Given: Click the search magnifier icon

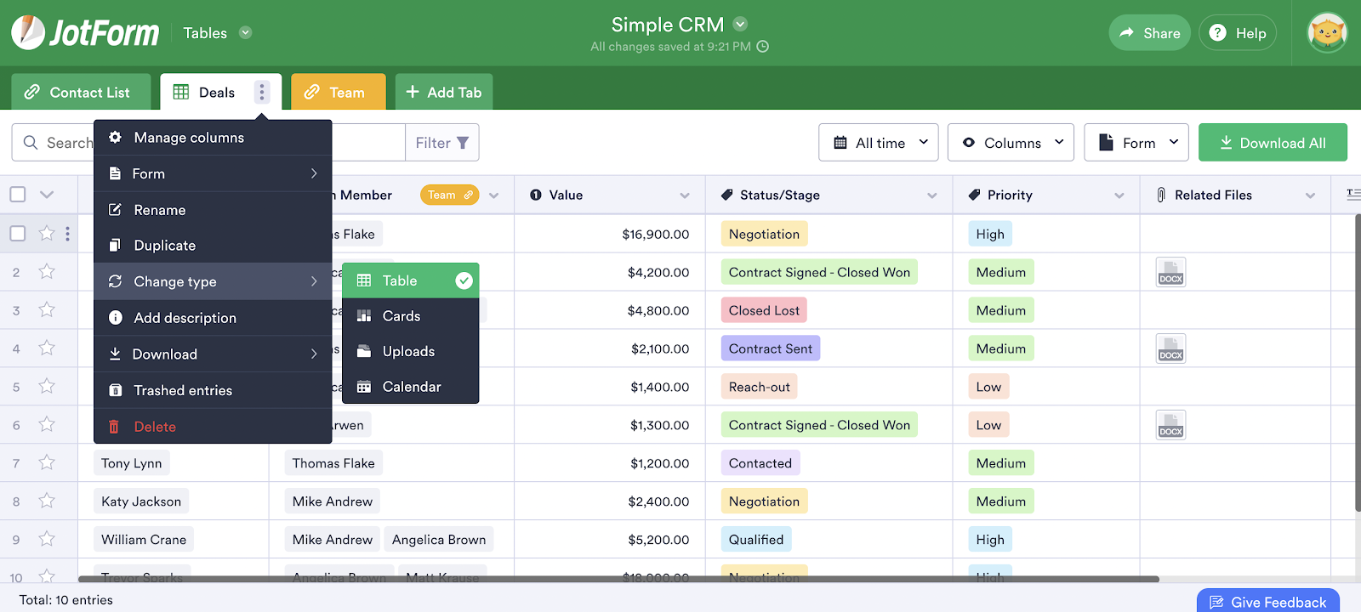Looking at the screenshot, I should tap(31, 143).
